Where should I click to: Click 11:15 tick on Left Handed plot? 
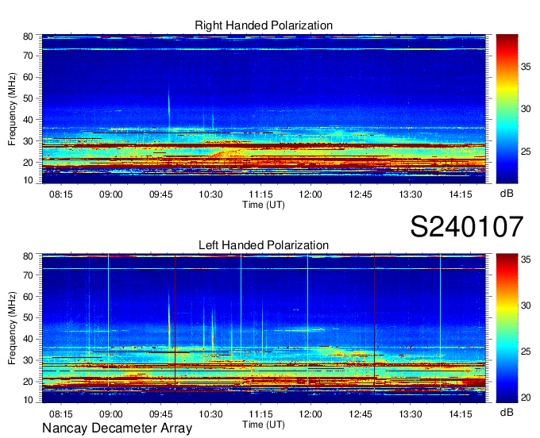pyautogui.click(x=260, y=413)
